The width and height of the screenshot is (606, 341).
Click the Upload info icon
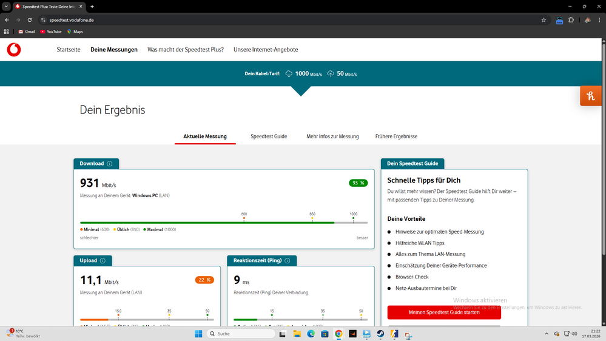pos(103,260)
